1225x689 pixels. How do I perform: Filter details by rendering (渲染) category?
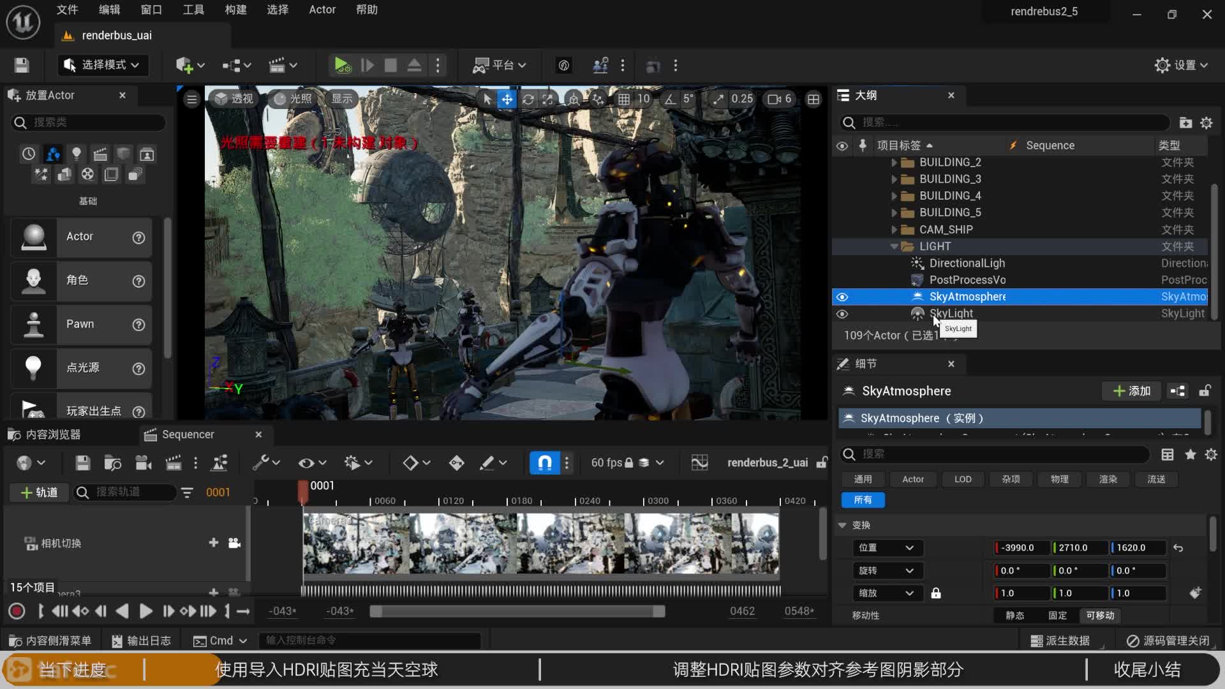1108,479
